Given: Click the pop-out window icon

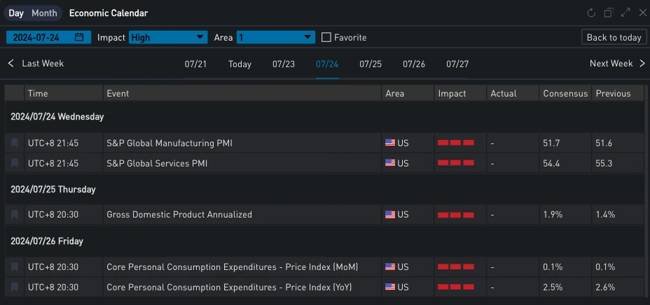Looking at the screenshot, I should click(x=608, y=13).
